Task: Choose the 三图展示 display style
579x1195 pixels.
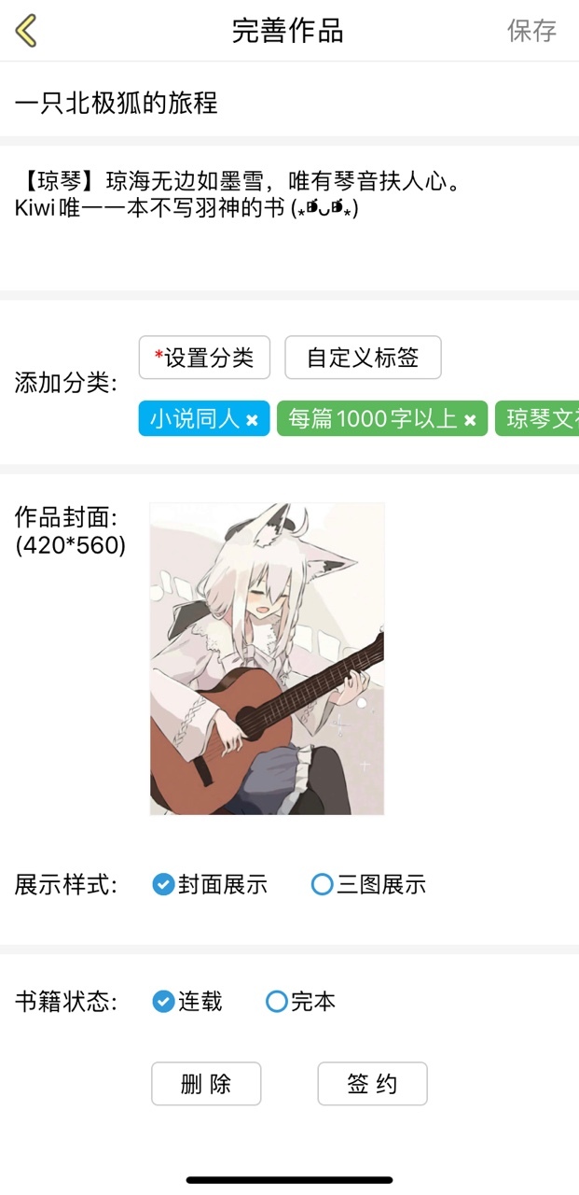Action: click(x=369, y=884)
